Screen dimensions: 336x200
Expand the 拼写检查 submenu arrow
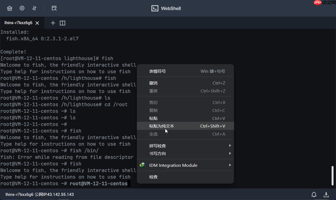click(x=230, y=146)
